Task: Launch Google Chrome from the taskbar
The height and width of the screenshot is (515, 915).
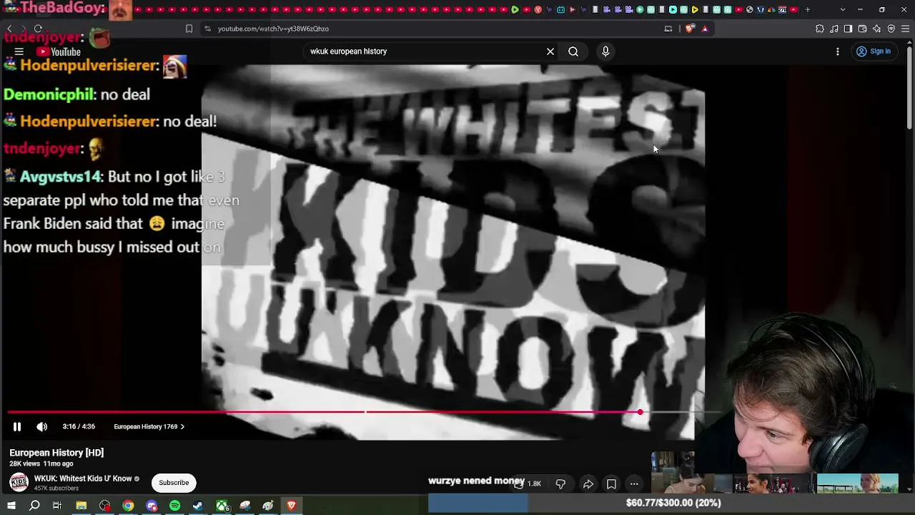Action: (128, 506)
